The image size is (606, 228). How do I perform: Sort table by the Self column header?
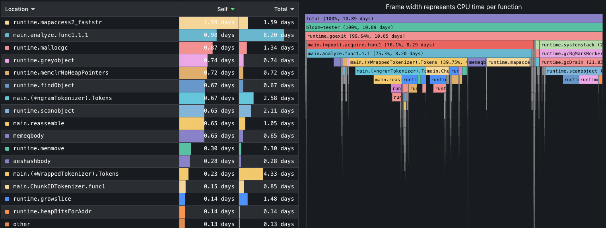coord(226,9)
